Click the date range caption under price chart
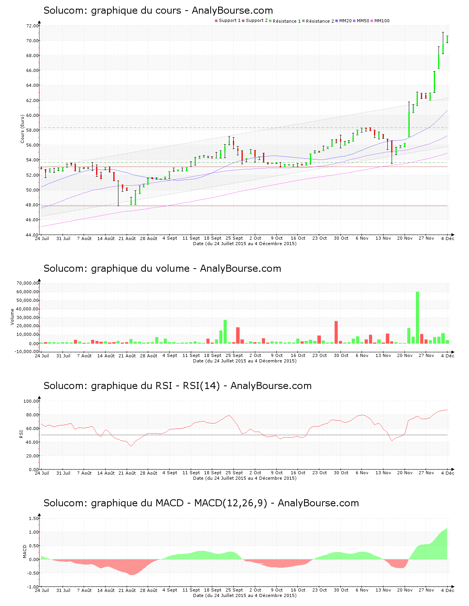 coord(245,244)
